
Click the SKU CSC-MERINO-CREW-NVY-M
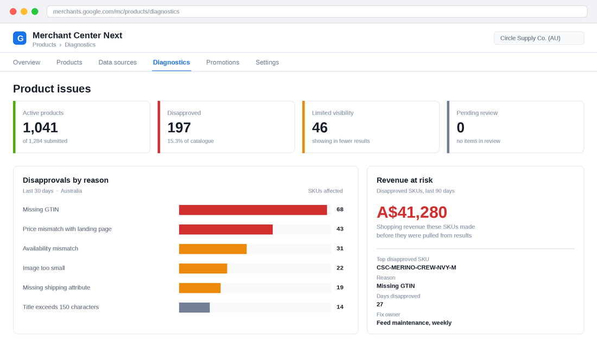pos(416,267)
